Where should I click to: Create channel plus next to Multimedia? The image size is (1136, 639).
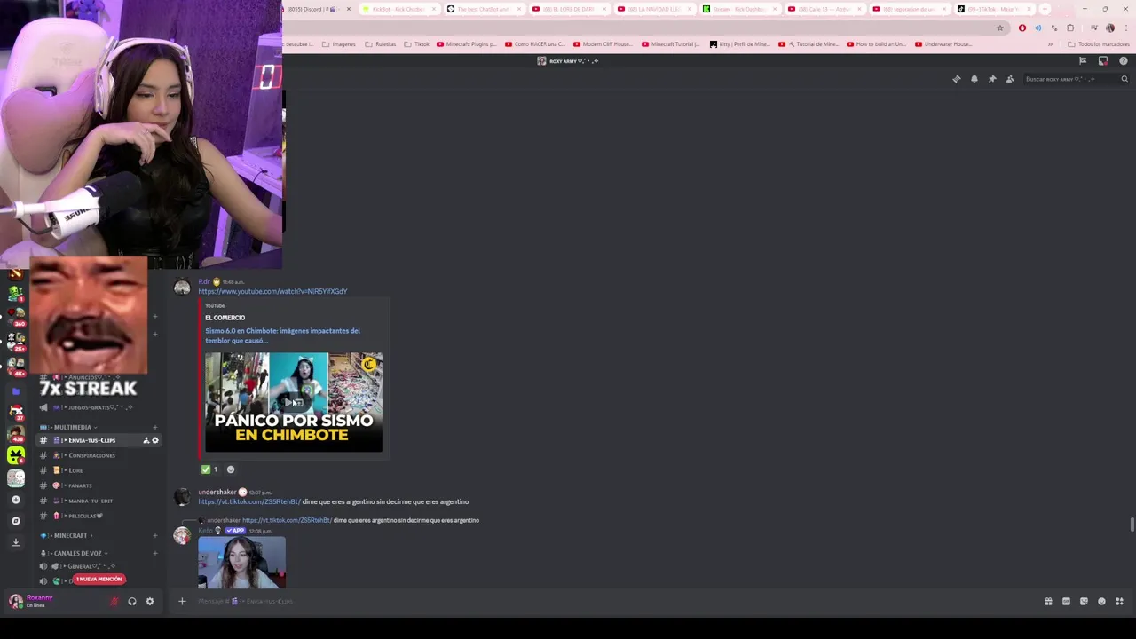154,427
